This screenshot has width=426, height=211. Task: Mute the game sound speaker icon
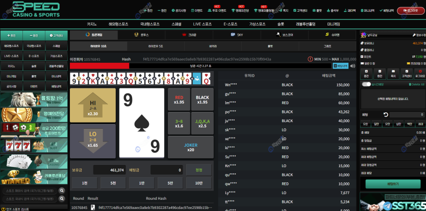tap(353, 66)
